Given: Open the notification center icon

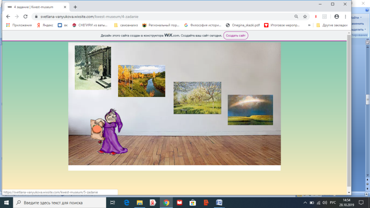Looking at the screenshot, I should click(361, 203).
